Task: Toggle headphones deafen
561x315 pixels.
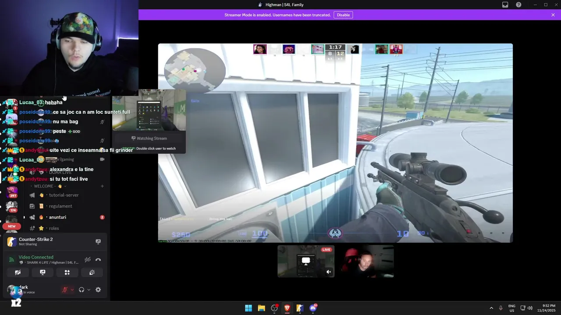Action: (82, 290)
